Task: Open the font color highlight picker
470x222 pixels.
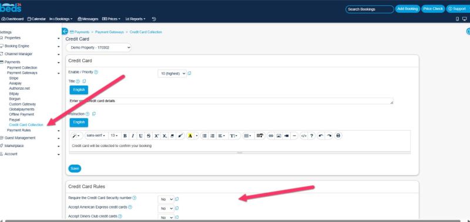Action: [190, 136]
